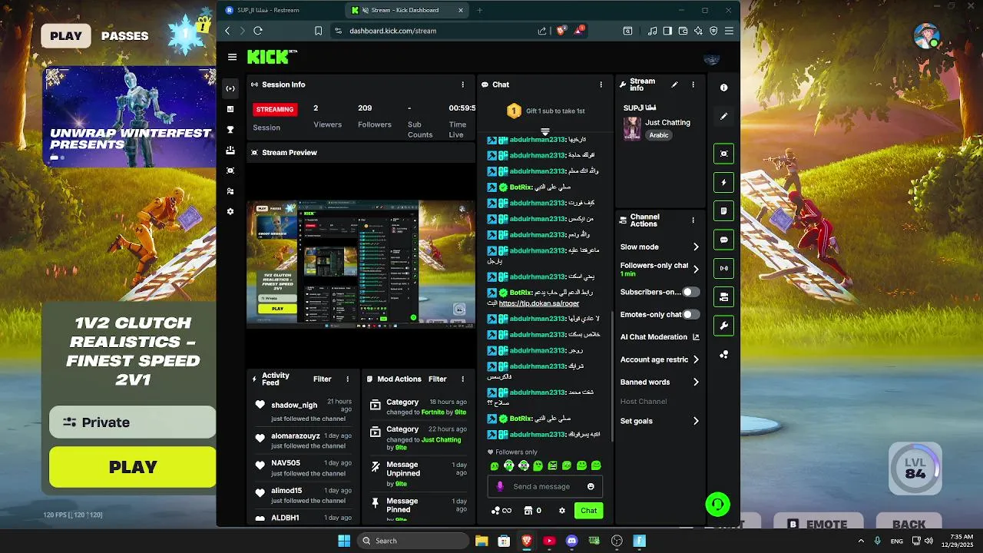Expand Set goals options
Viewport: 983px width, 553px height.
click(x=696, y=421)
